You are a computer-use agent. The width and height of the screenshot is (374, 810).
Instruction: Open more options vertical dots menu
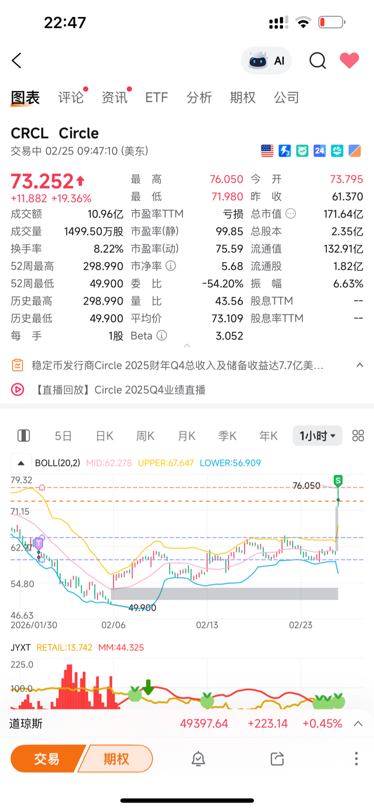(x=356, y=758)
